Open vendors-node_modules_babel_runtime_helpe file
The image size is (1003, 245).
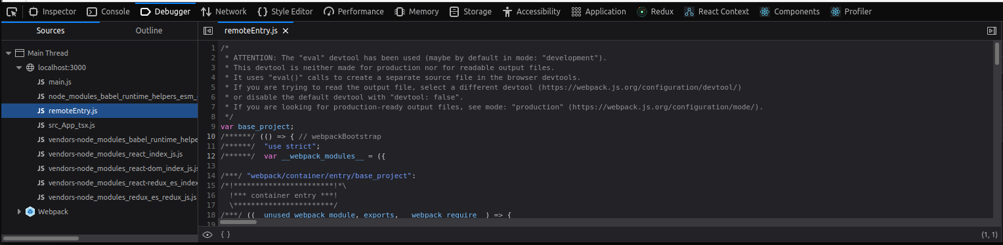[123, 140]
